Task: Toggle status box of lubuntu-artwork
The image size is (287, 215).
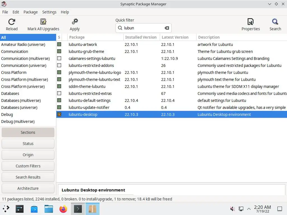Action: pyautogui.click(x=59, y=44)
